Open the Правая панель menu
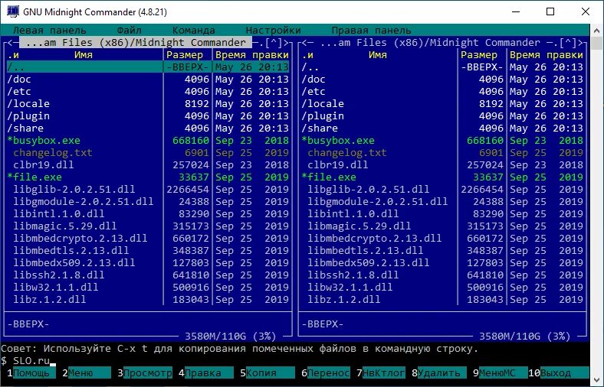604x387 pixels. point(371,30)
